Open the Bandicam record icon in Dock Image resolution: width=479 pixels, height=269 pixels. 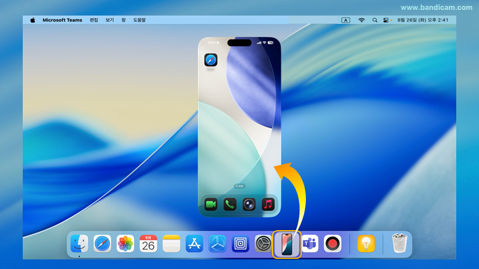click(332, 244)
